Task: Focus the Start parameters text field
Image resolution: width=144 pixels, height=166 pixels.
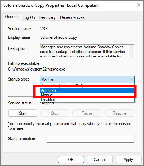Action: point(90,139)
